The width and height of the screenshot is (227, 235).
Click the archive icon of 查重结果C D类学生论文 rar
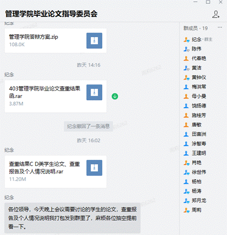[94, 168]
